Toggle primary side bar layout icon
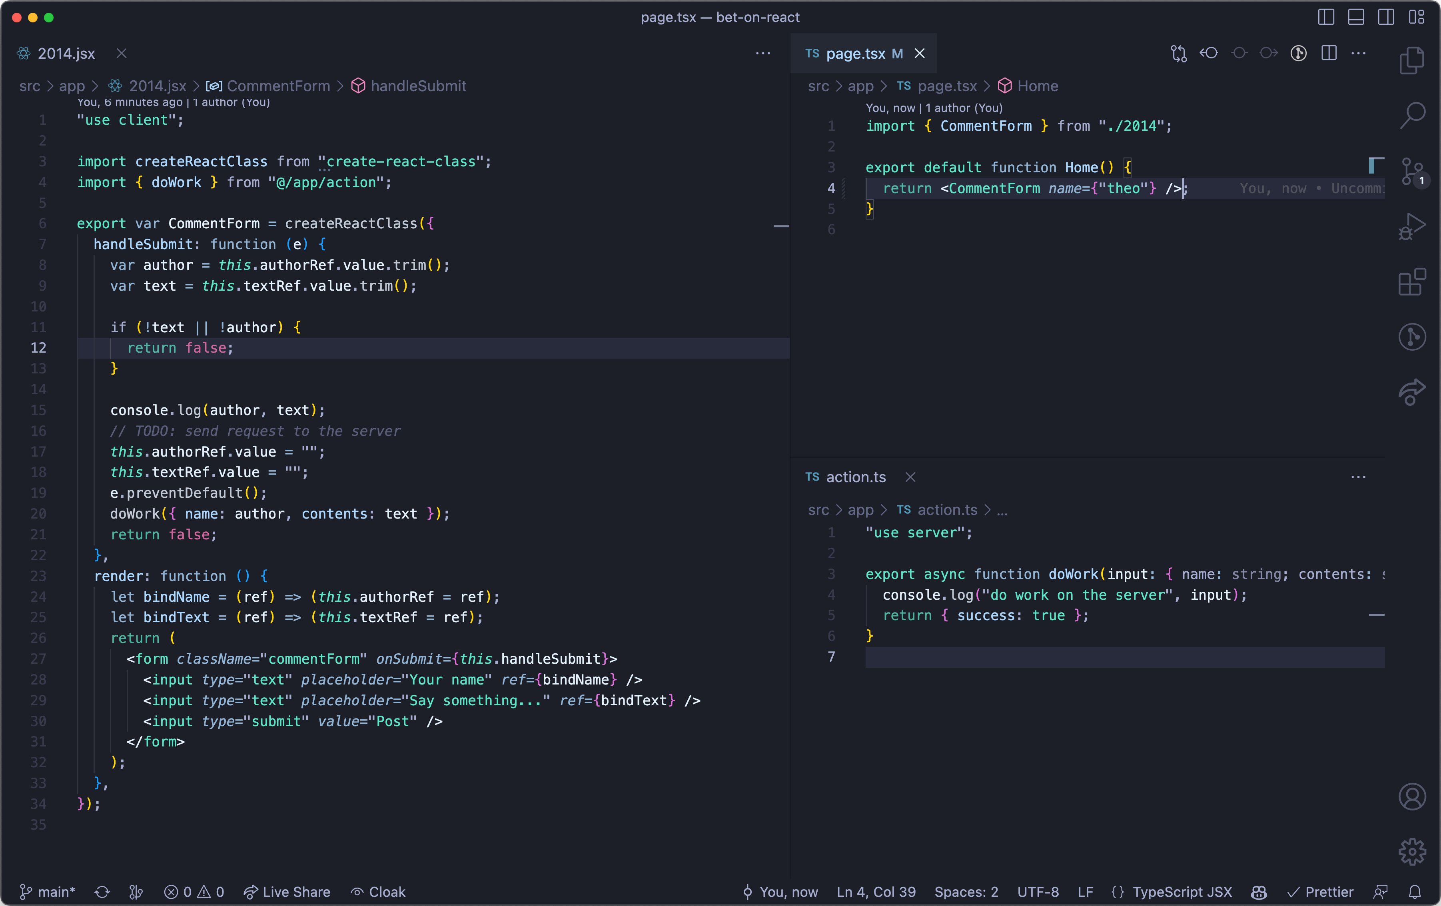The height and width of the screenshot is (906, 1441). tap(1326, 17)
